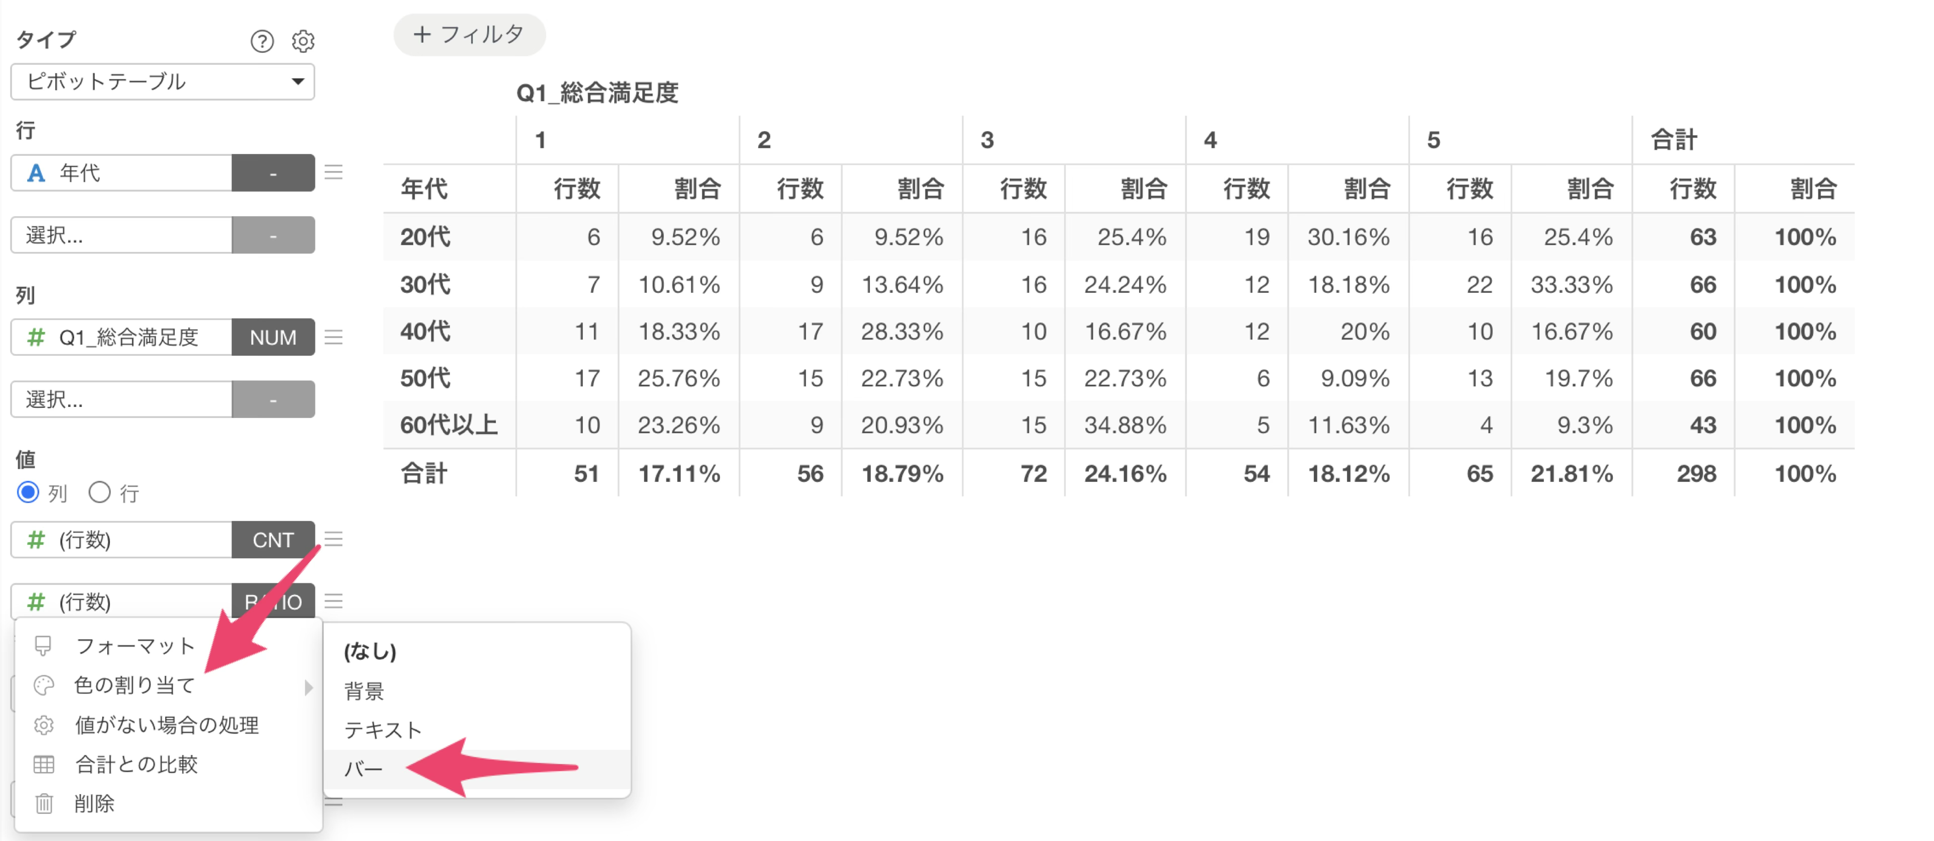Open the help question mark icon
Viewport: 1934px width, 841px height.
coord(261,41)
